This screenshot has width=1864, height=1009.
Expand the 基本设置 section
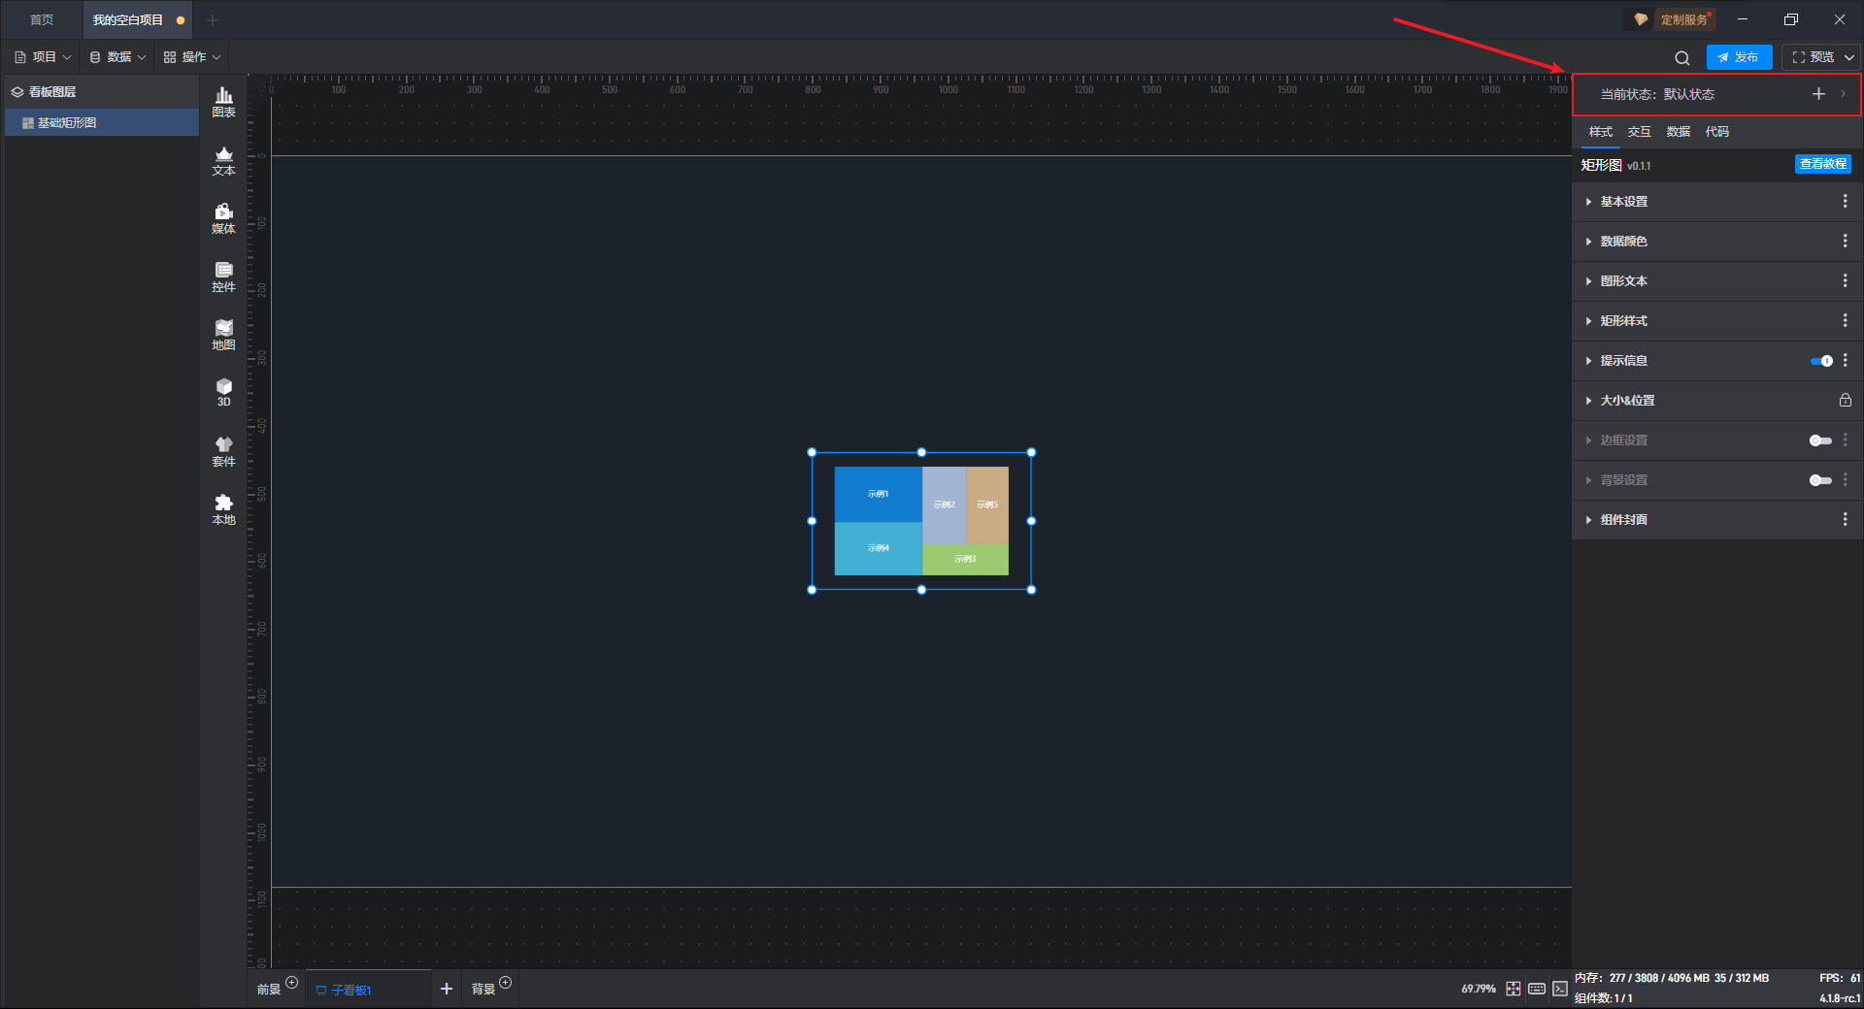point(1623,202)
